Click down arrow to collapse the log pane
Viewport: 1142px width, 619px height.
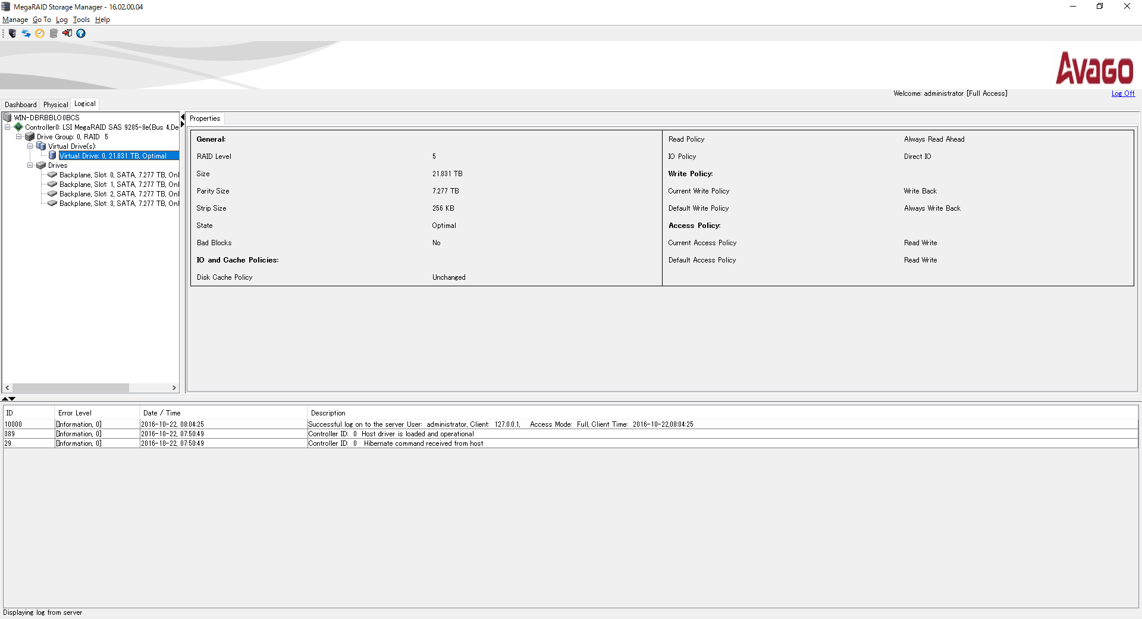click(12, 398)
